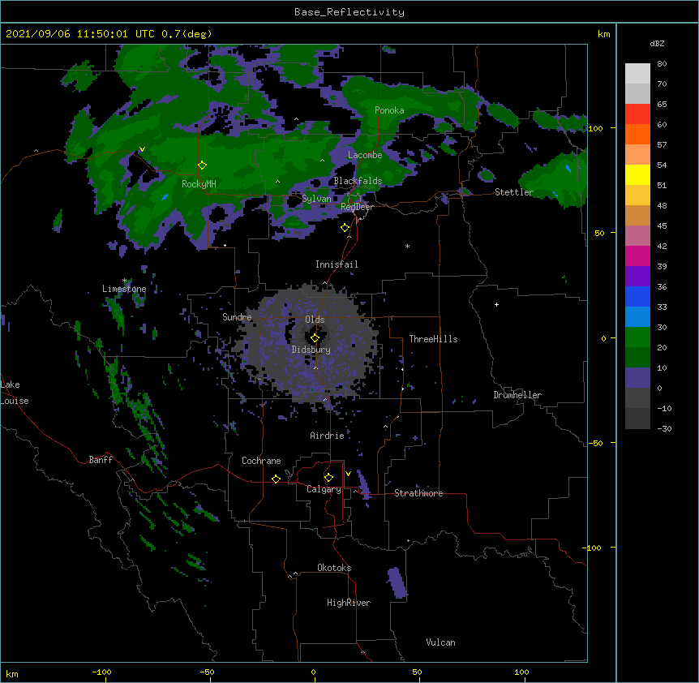699x683 pixels.
Task: Click the Olds city label
Action: (315, 320)
